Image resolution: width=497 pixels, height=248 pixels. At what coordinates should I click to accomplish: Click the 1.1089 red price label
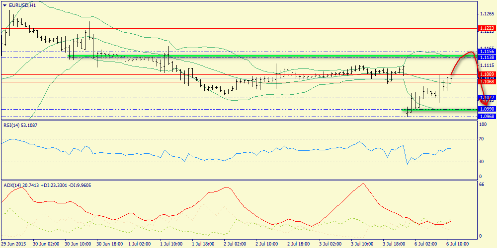(x=486, y=74)
